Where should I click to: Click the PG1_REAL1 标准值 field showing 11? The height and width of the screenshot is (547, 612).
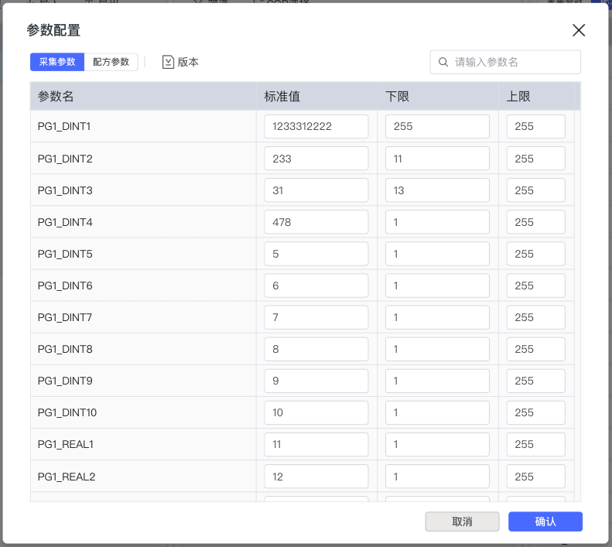[x=316, y=444]
